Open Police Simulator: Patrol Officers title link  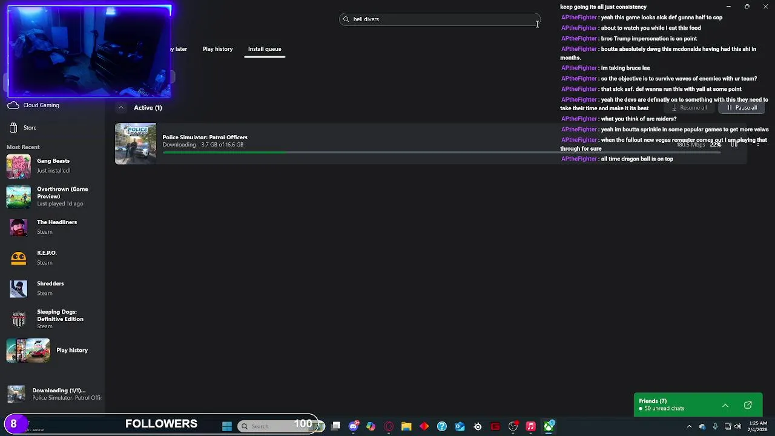[205, 137]
